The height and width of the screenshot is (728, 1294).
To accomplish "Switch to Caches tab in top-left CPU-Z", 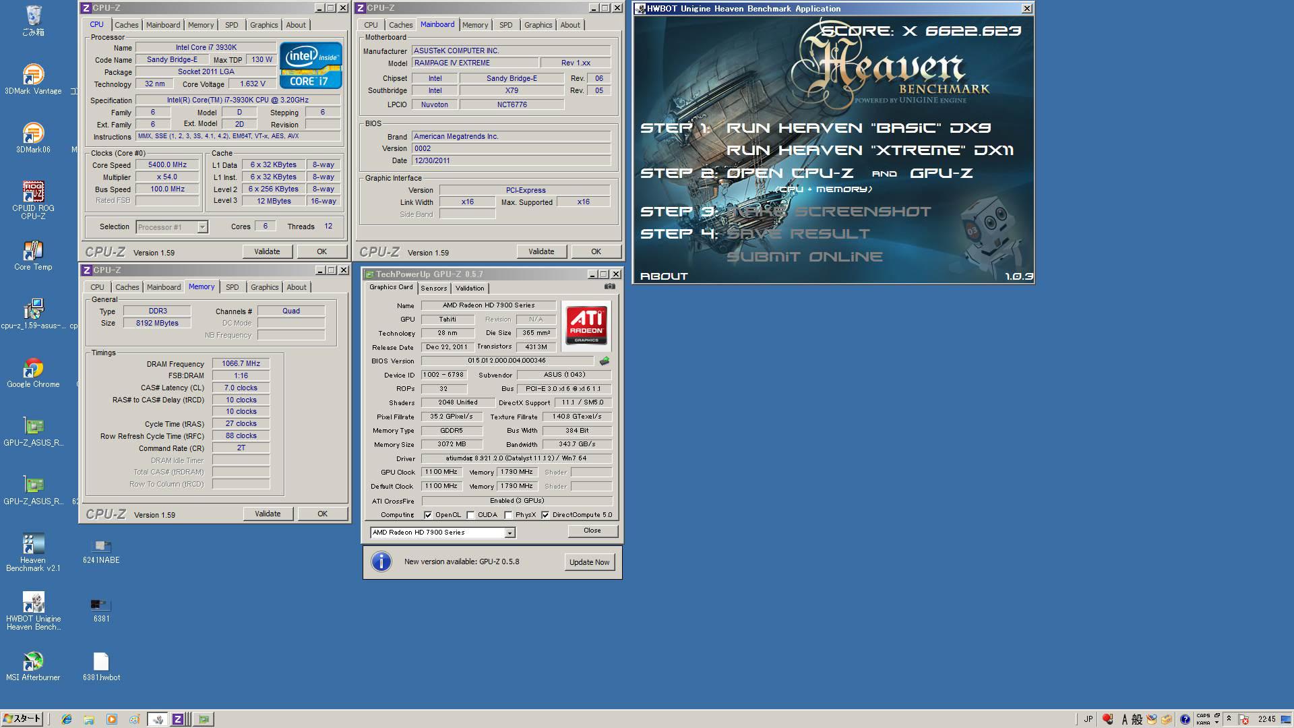I will 126,25.
